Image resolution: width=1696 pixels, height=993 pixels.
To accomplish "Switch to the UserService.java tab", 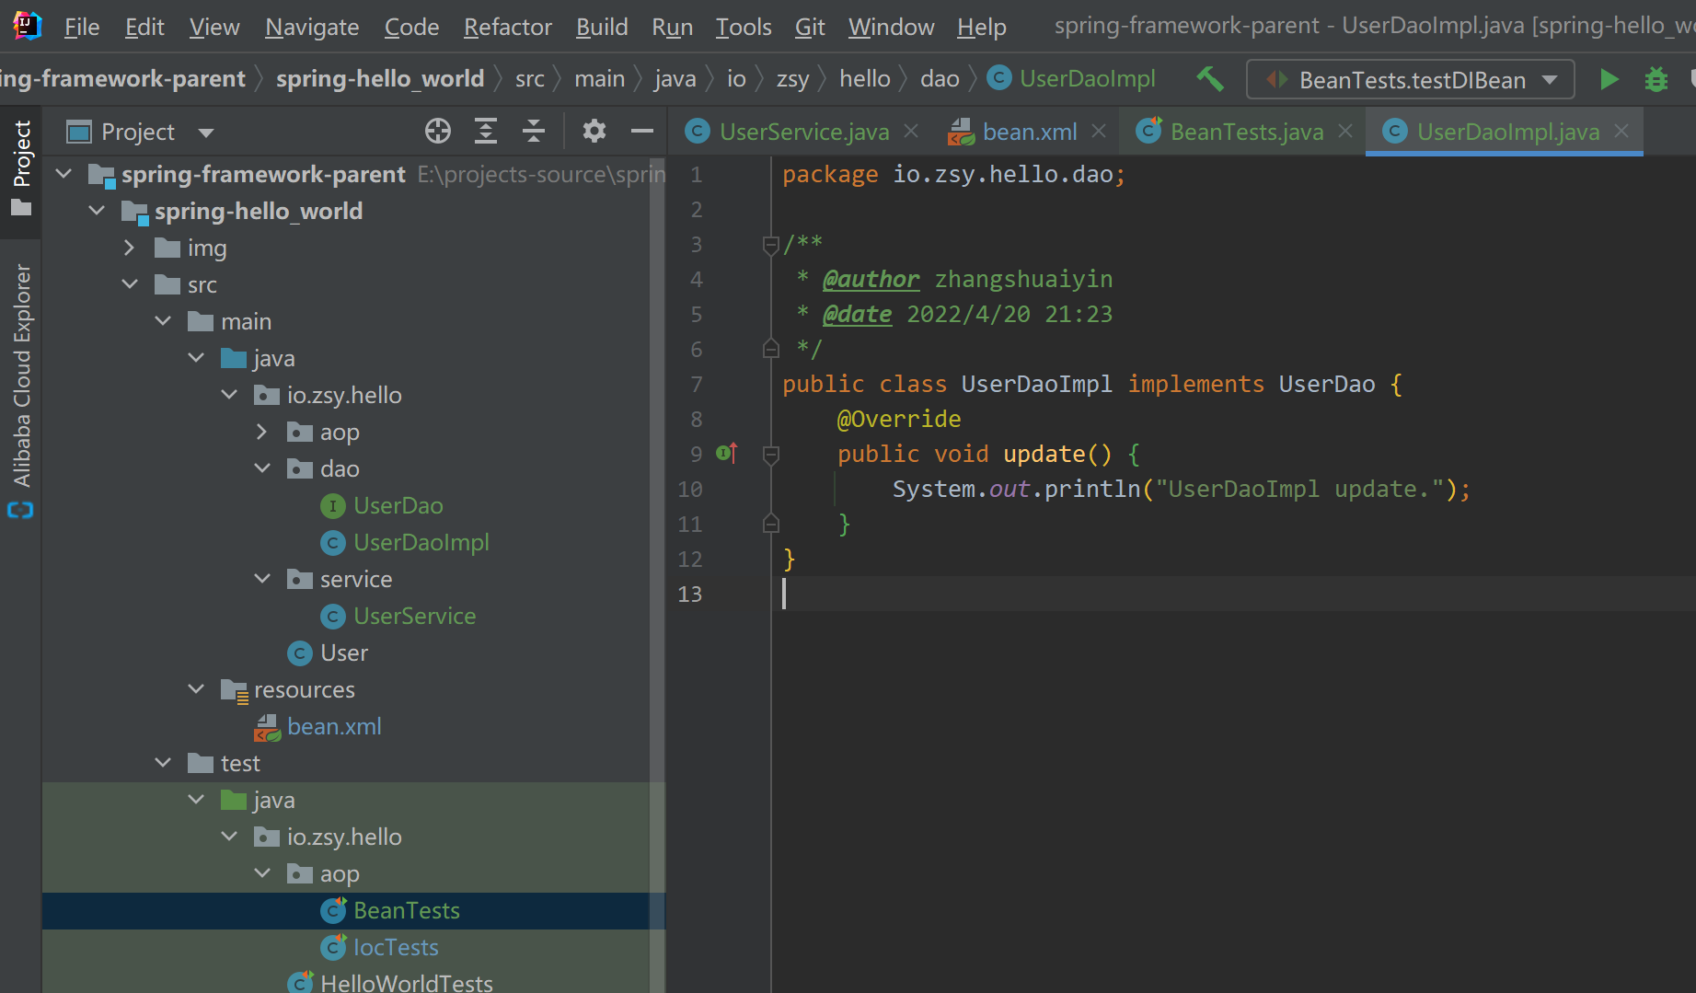I will coord(804,132).
